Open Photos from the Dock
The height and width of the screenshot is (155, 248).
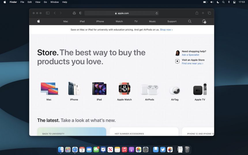(138, 149)
